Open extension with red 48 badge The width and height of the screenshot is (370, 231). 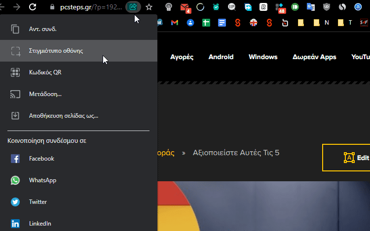tap(281, 8)
